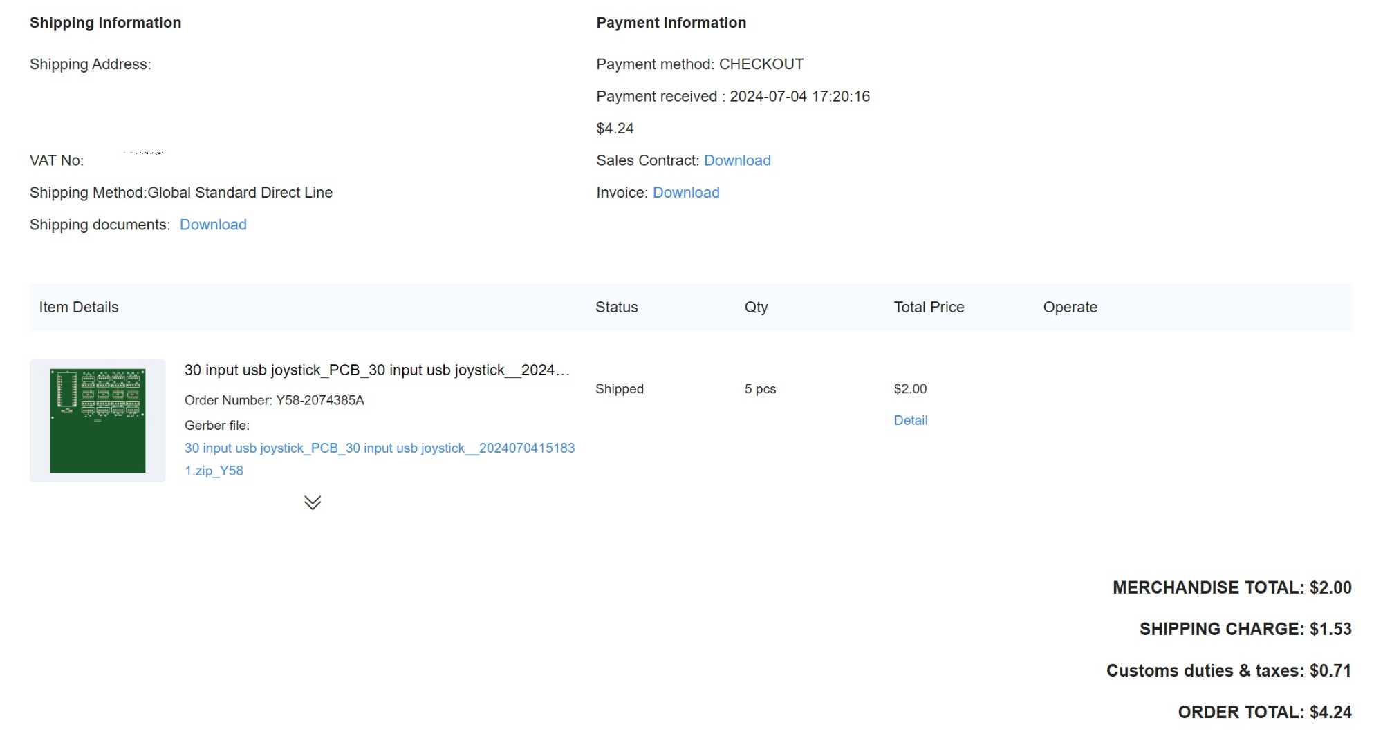Screen dimensions: 1383x747
Task: Click the ORDER TOTAL $4.24 line
Action: (x=1264, y=712)
